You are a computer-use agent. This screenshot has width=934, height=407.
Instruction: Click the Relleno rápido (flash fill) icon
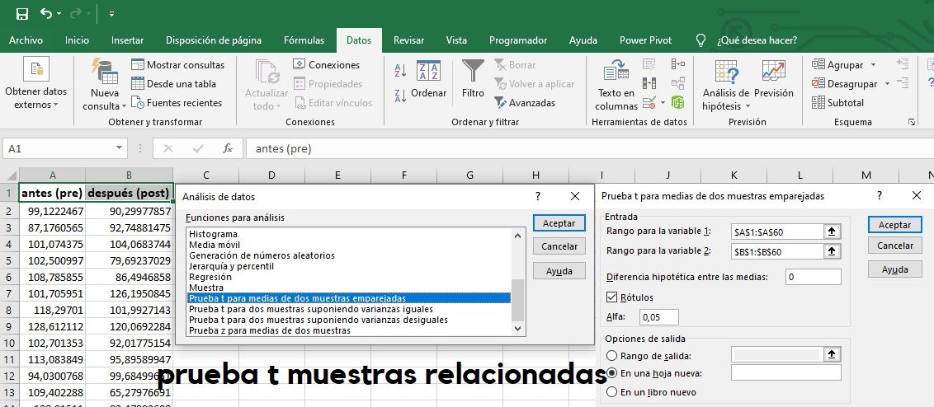(x=649, y=64)
